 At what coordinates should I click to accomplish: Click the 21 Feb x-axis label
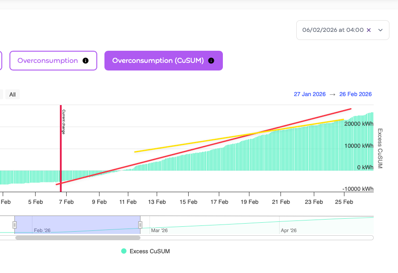(x=281, y=202)
